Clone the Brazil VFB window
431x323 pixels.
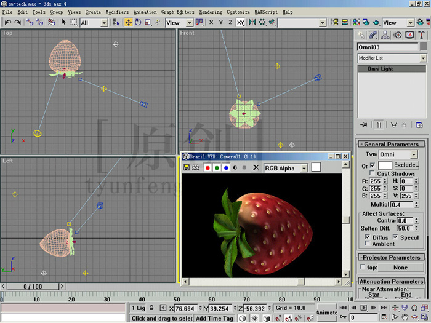(195, 167)
